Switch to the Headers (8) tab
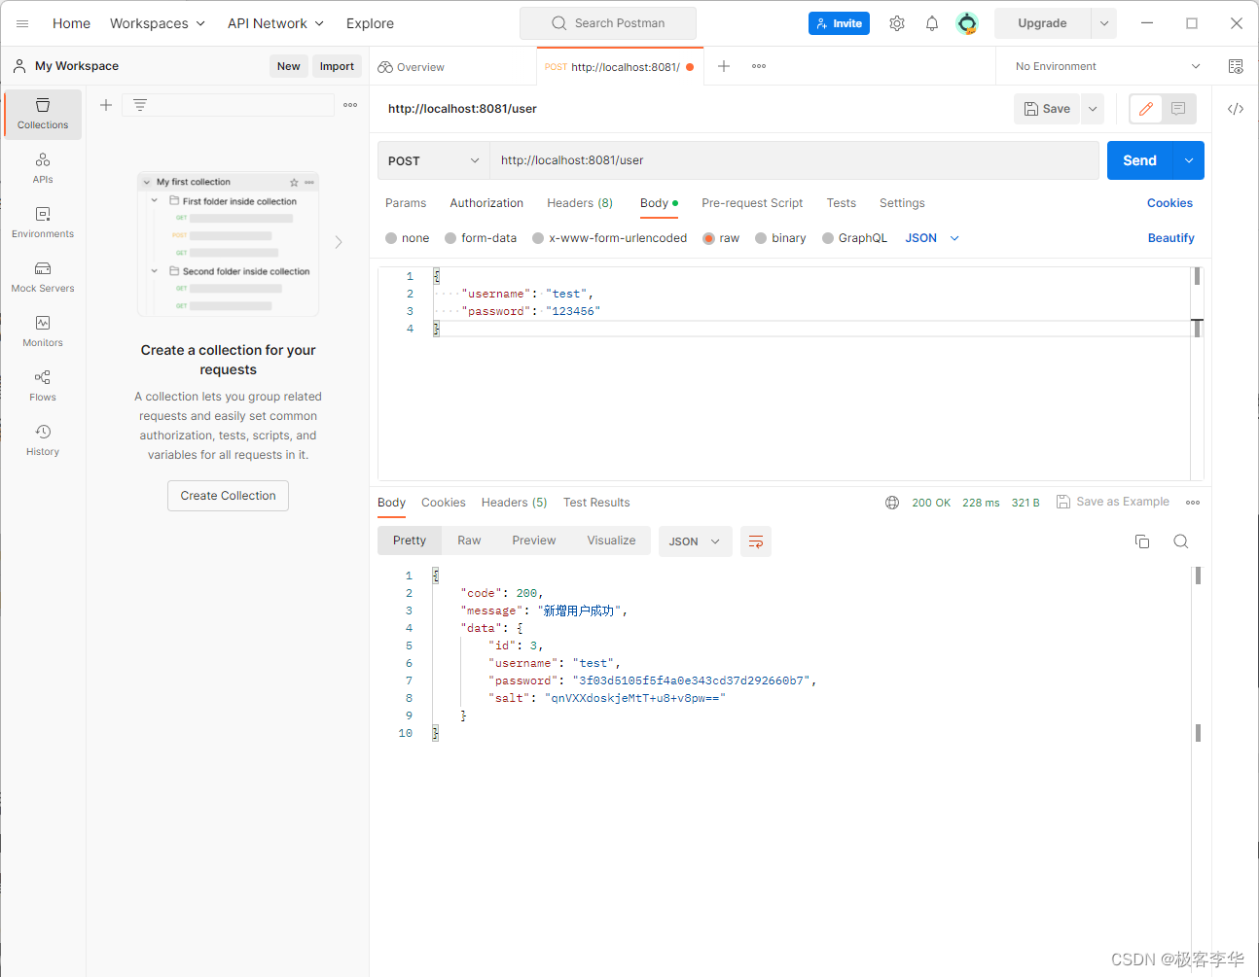Image resolution: width=1259 pixels, height=977 pixels. pyautogui.click(x=580, y=203)
